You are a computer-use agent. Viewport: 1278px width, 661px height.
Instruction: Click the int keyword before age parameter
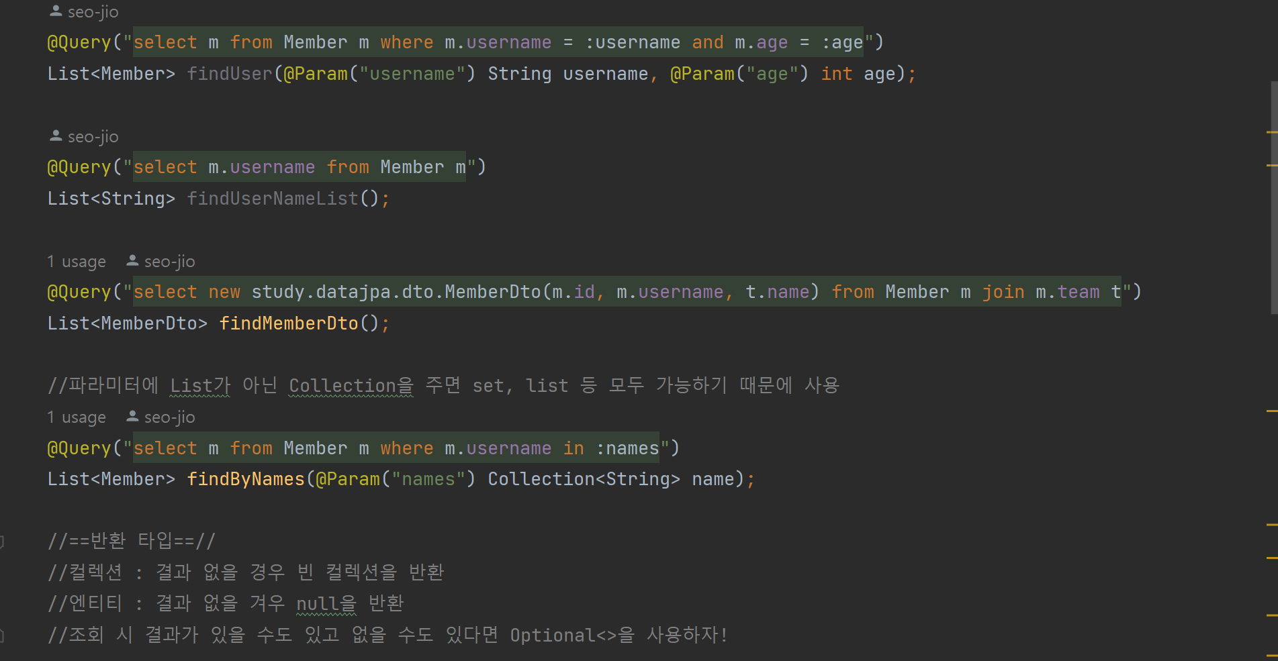point(837,74)
